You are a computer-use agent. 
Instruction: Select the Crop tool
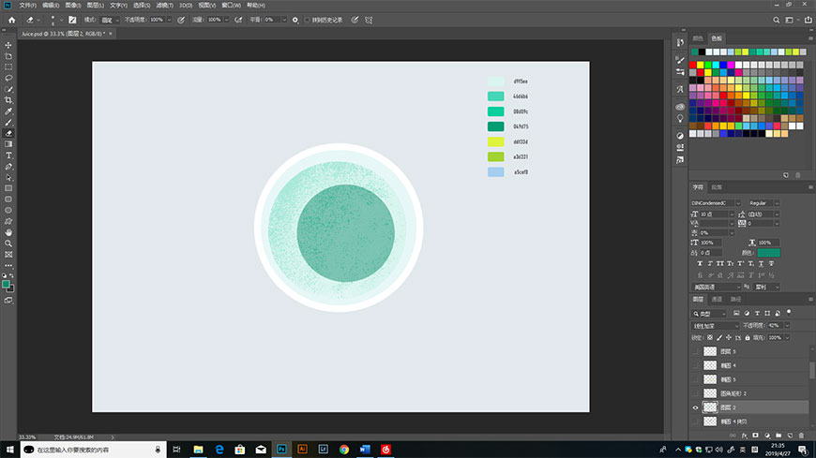(x=8, y=99)
